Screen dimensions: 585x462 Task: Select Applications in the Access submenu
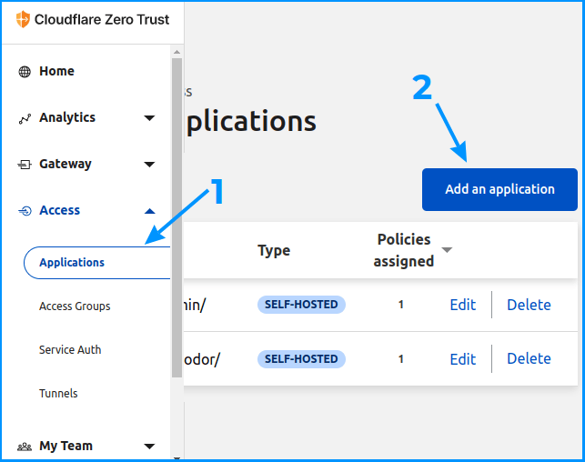(97, 263)
